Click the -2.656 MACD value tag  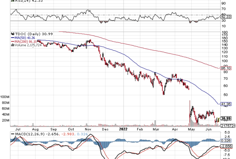coord(226,146)
